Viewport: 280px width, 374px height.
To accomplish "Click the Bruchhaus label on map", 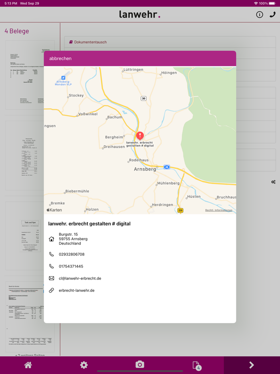I will [226, 197].
